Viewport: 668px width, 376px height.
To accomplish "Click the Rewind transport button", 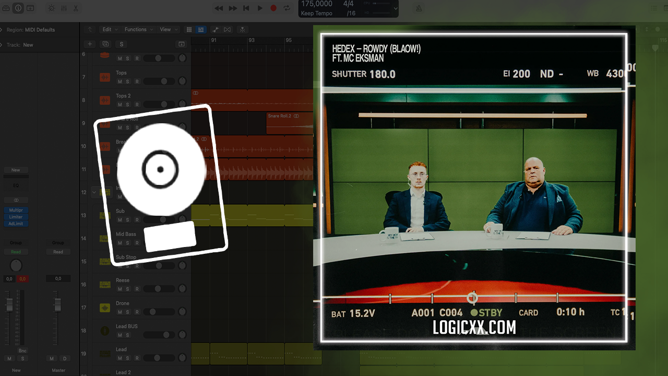I will tap(219, 8).
